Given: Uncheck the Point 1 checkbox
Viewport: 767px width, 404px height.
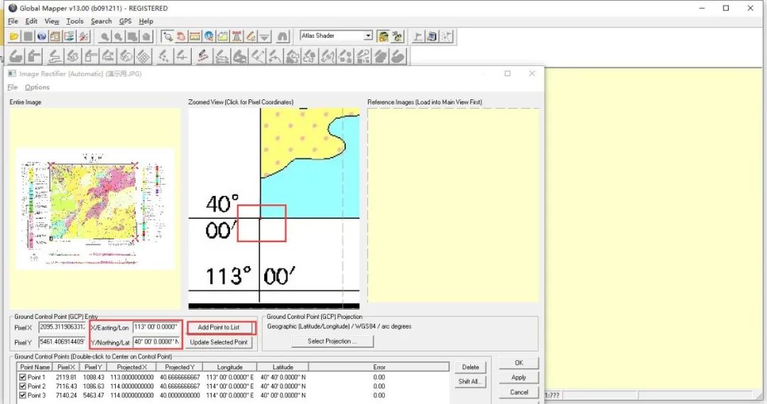Looking at the screenshot, I should coord(23,377).
